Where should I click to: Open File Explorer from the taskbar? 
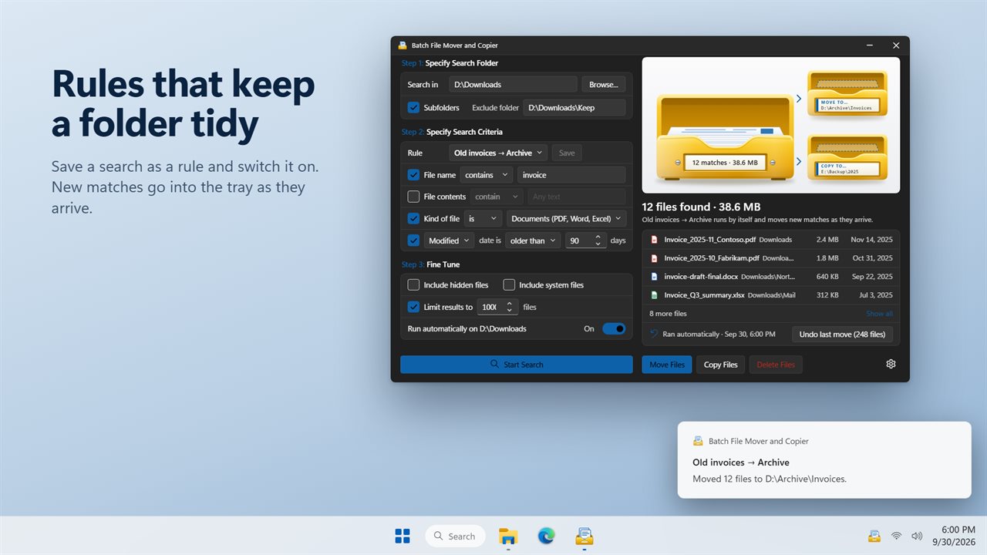(x=507, y=536)
